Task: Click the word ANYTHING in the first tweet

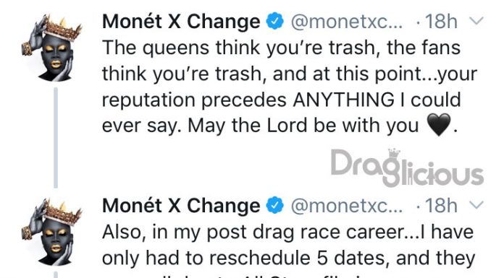Action: pyautogui.click(x=344, y=100)
